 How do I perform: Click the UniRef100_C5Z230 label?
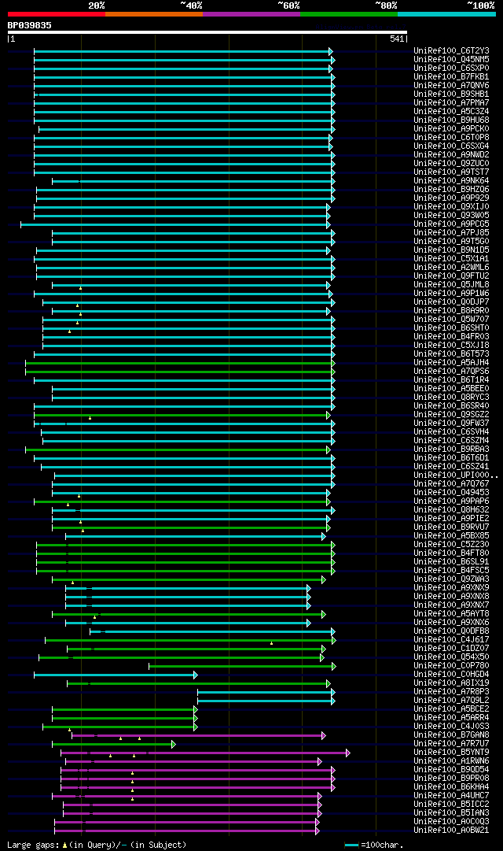(x=451, y=545)
